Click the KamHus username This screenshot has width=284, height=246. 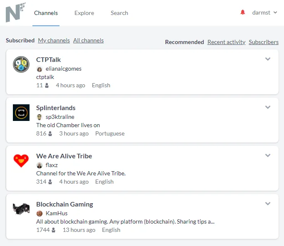click(x=57, y=213)
